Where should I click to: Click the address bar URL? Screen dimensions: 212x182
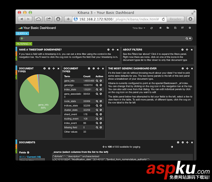(x=119, y=19)
